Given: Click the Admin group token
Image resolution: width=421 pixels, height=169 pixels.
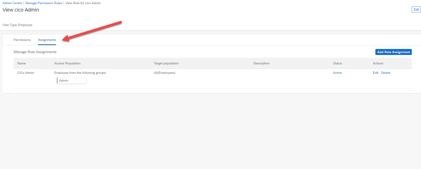Looking at the screenshot, I should pyautogui.click(x=72, y=80).
